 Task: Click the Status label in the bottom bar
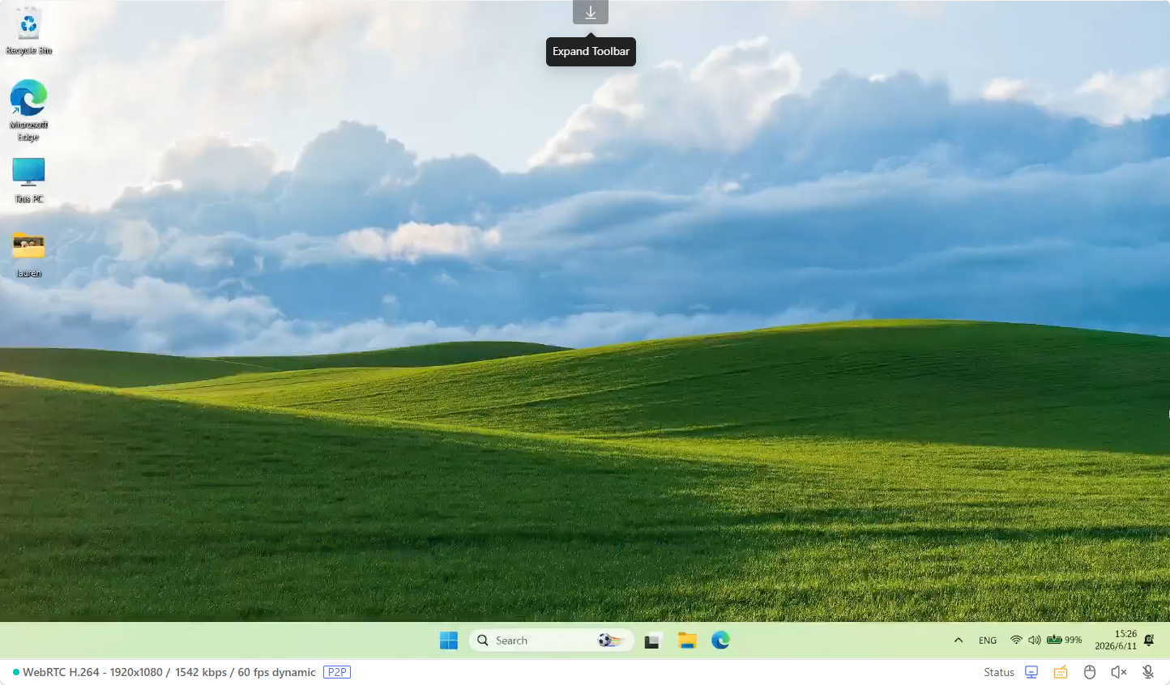[999, 672]
